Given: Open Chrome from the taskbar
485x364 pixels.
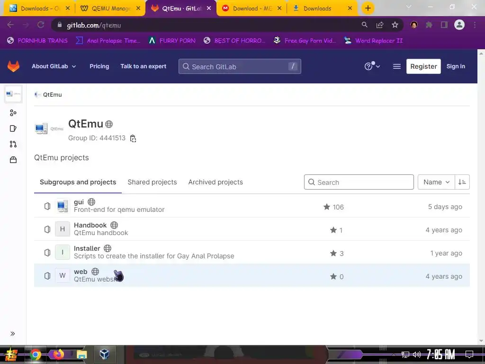Looking at the screenshot, I should (35, 355).
